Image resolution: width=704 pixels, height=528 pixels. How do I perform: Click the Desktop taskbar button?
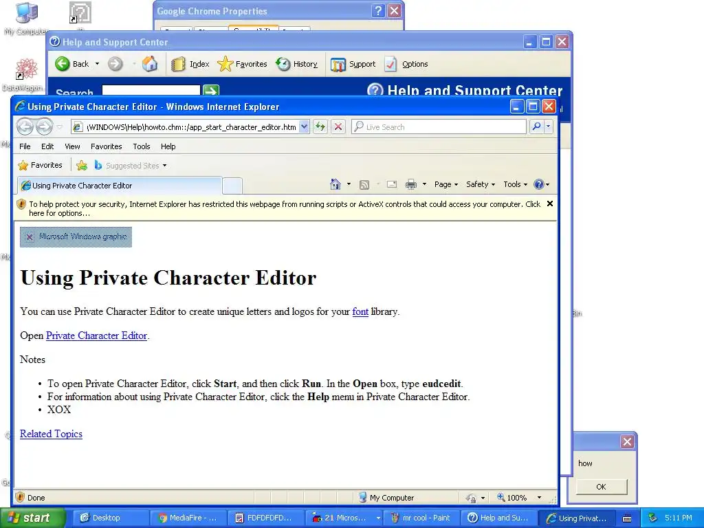(109, 518)
